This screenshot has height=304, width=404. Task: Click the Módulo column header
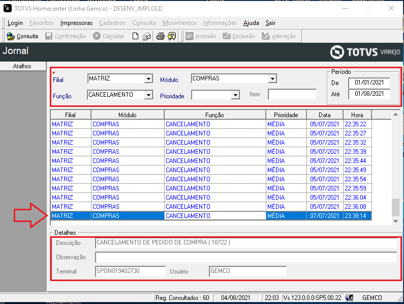pyautogui.click(x=128, y=115)
